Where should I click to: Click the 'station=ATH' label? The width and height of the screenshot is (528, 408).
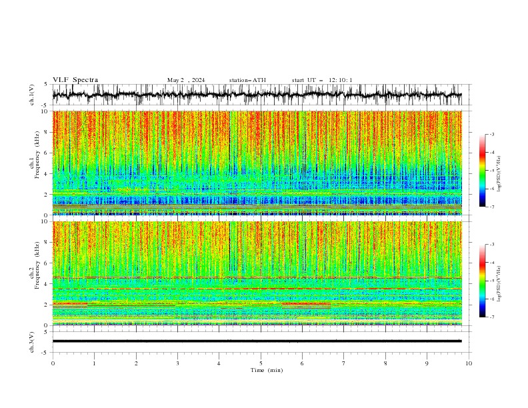247,80
